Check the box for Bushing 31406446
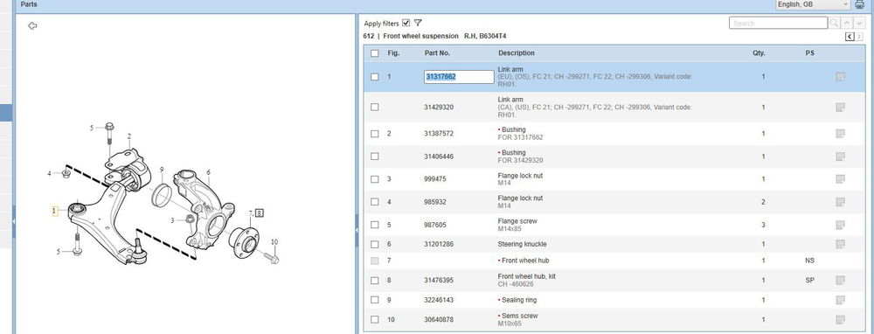This screenshot has width=874, height=334. tap(375, 157)
